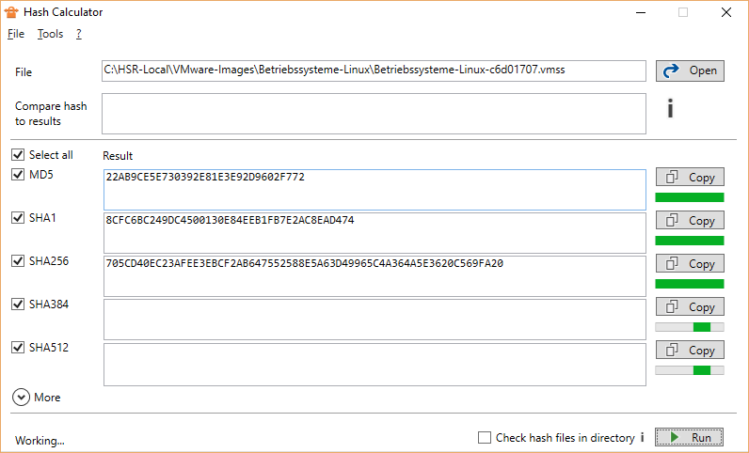Viewport: 749px width, 453px height.
Task: Toggle the MD5 checkbox
Action: [18, 174]
